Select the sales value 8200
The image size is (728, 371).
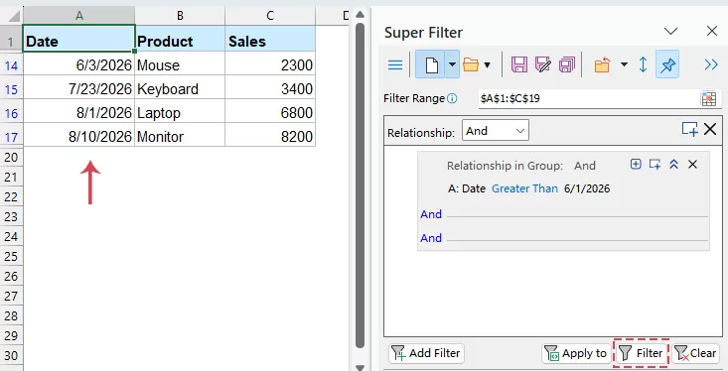pos(270,136)
